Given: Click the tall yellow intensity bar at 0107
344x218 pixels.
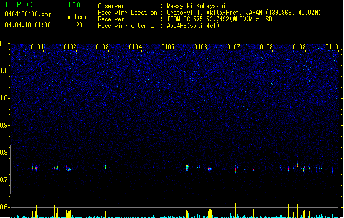Looking at the screenshot, I should (x=235, y=210).
